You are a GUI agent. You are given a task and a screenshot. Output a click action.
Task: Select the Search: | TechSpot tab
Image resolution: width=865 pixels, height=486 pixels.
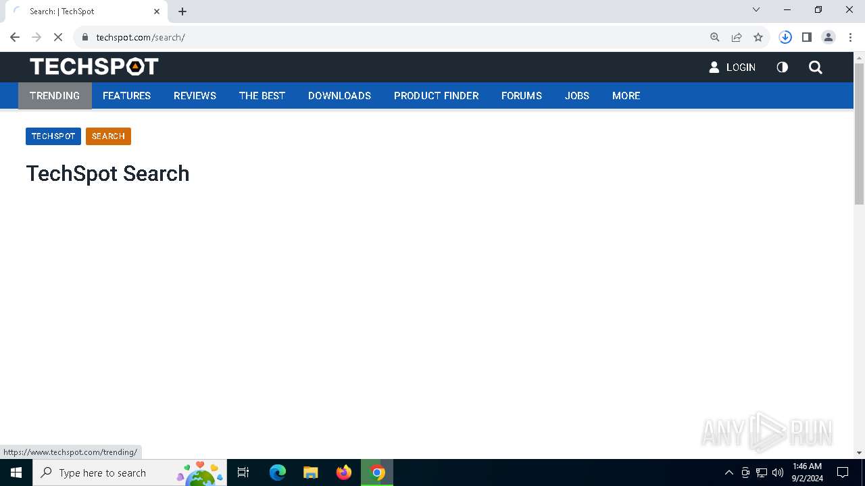click(86, 11)
